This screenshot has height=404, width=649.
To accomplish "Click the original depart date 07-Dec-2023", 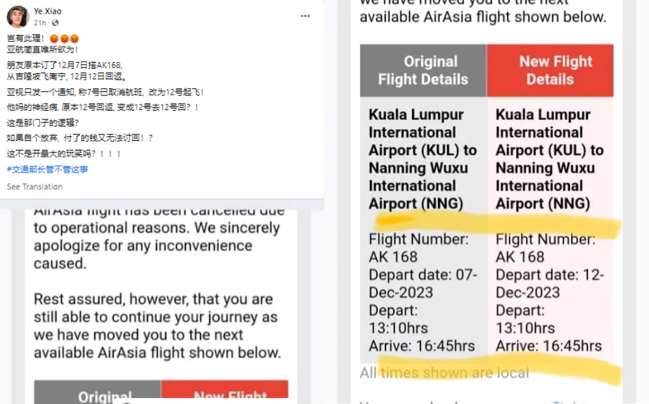I will coord(422,283).
